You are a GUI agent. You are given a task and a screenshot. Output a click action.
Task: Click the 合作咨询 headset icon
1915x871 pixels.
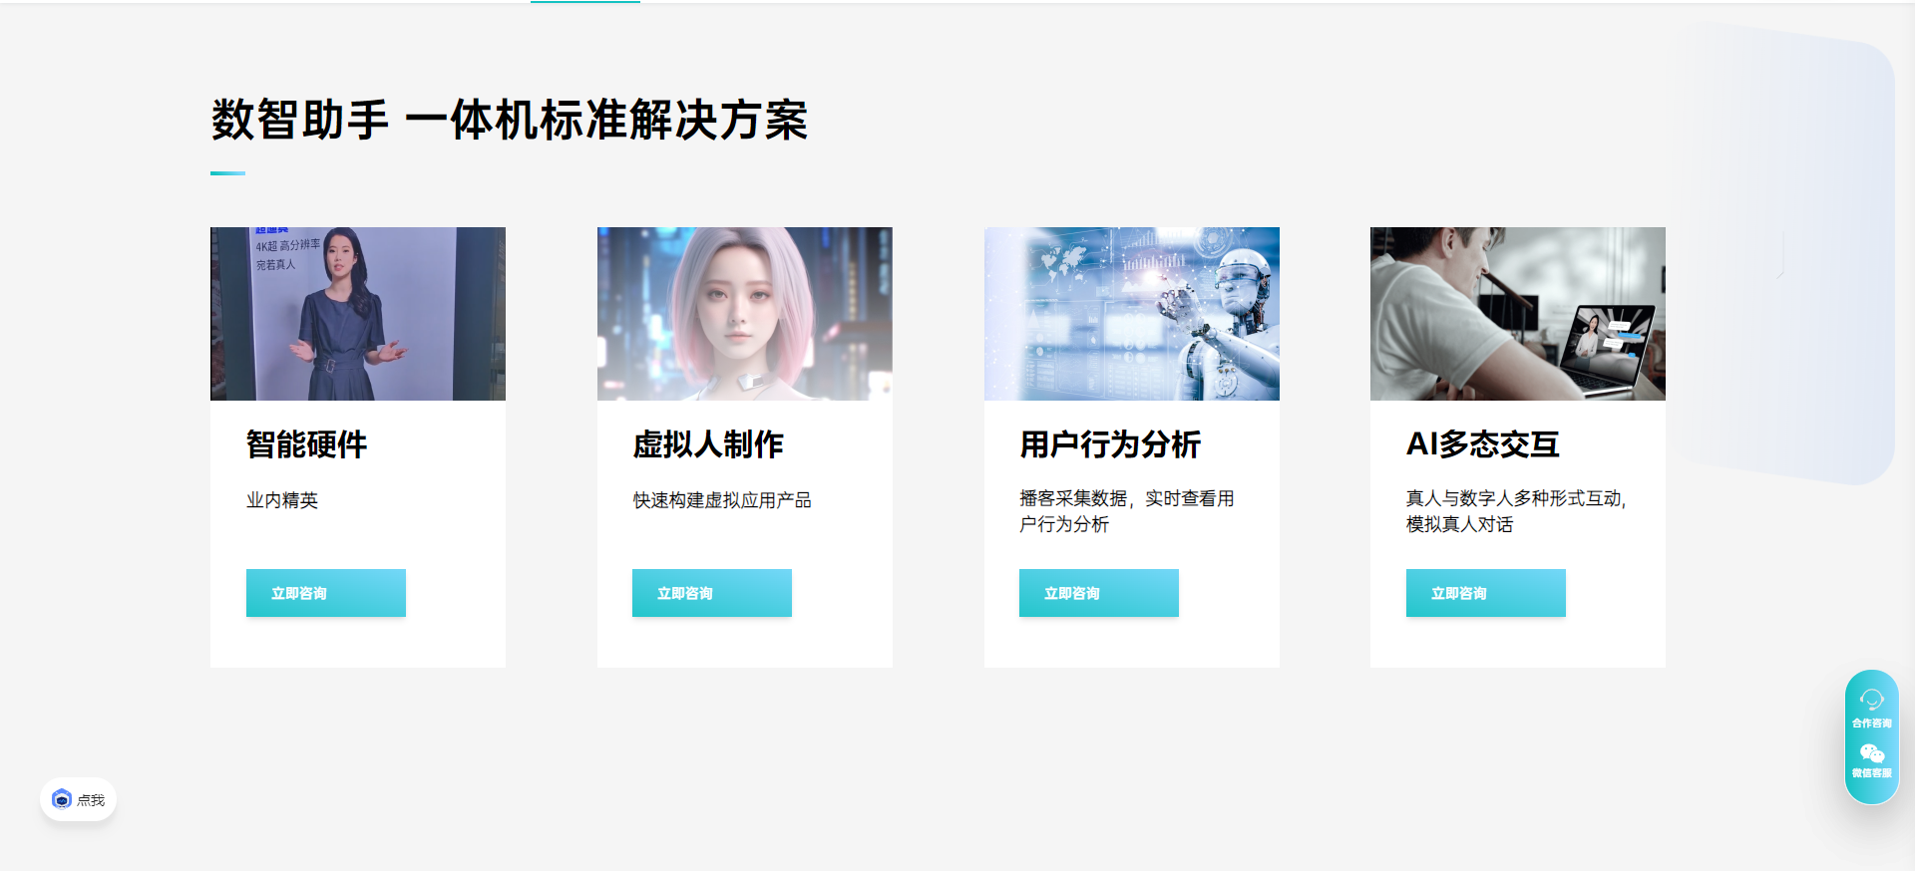[1871, 701]
